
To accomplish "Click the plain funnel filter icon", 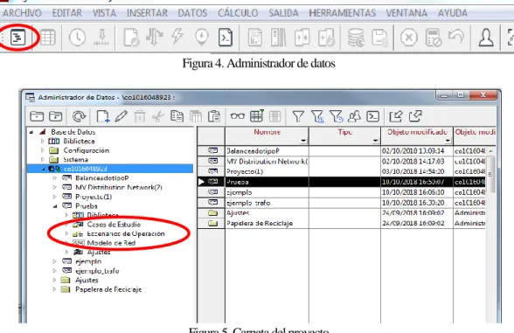I will 297,116.
